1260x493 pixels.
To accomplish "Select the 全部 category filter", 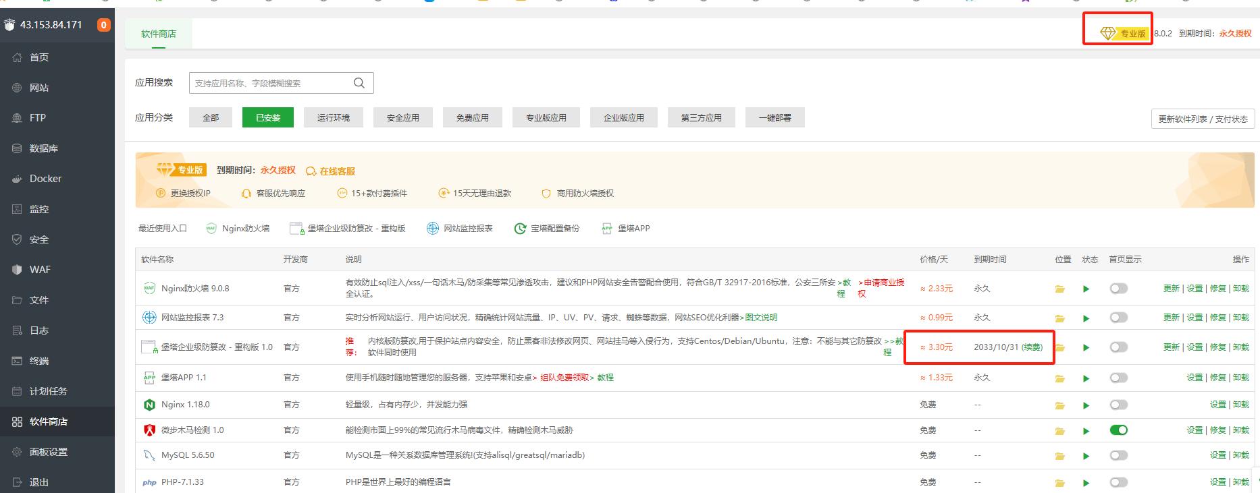I will [211, 117].
